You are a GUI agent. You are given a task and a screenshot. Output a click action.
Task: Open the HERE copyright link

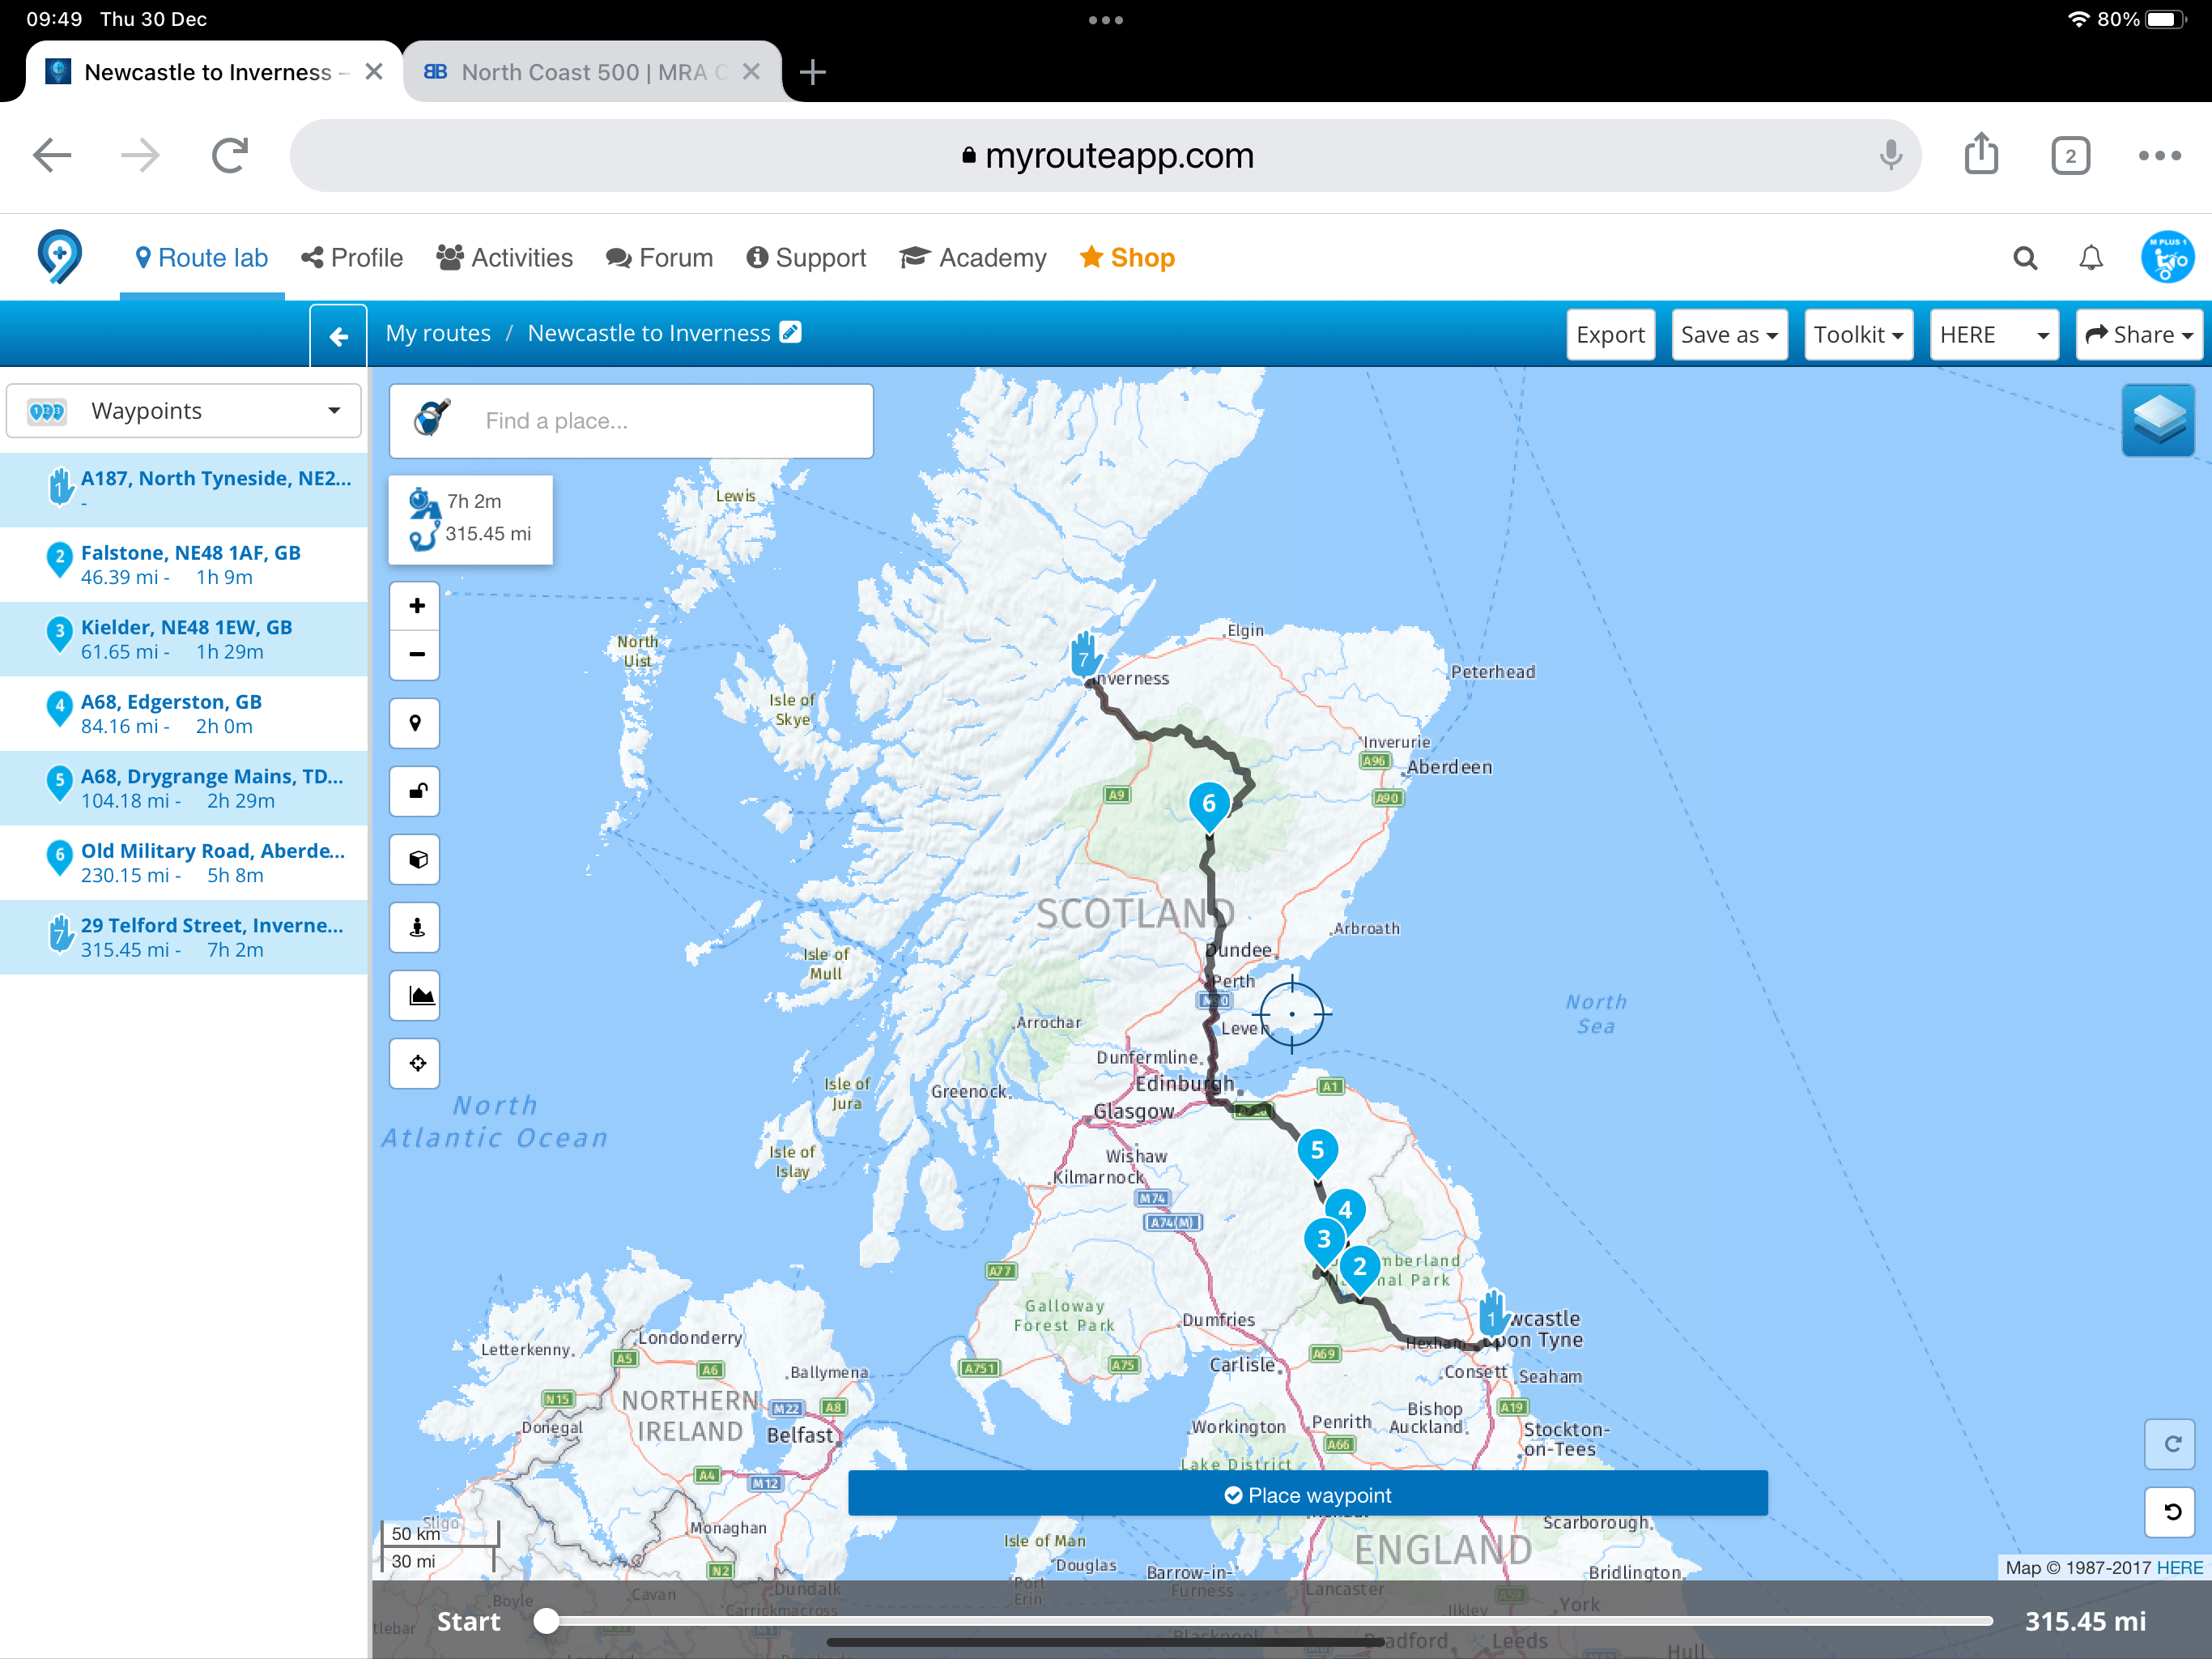2179,1568
